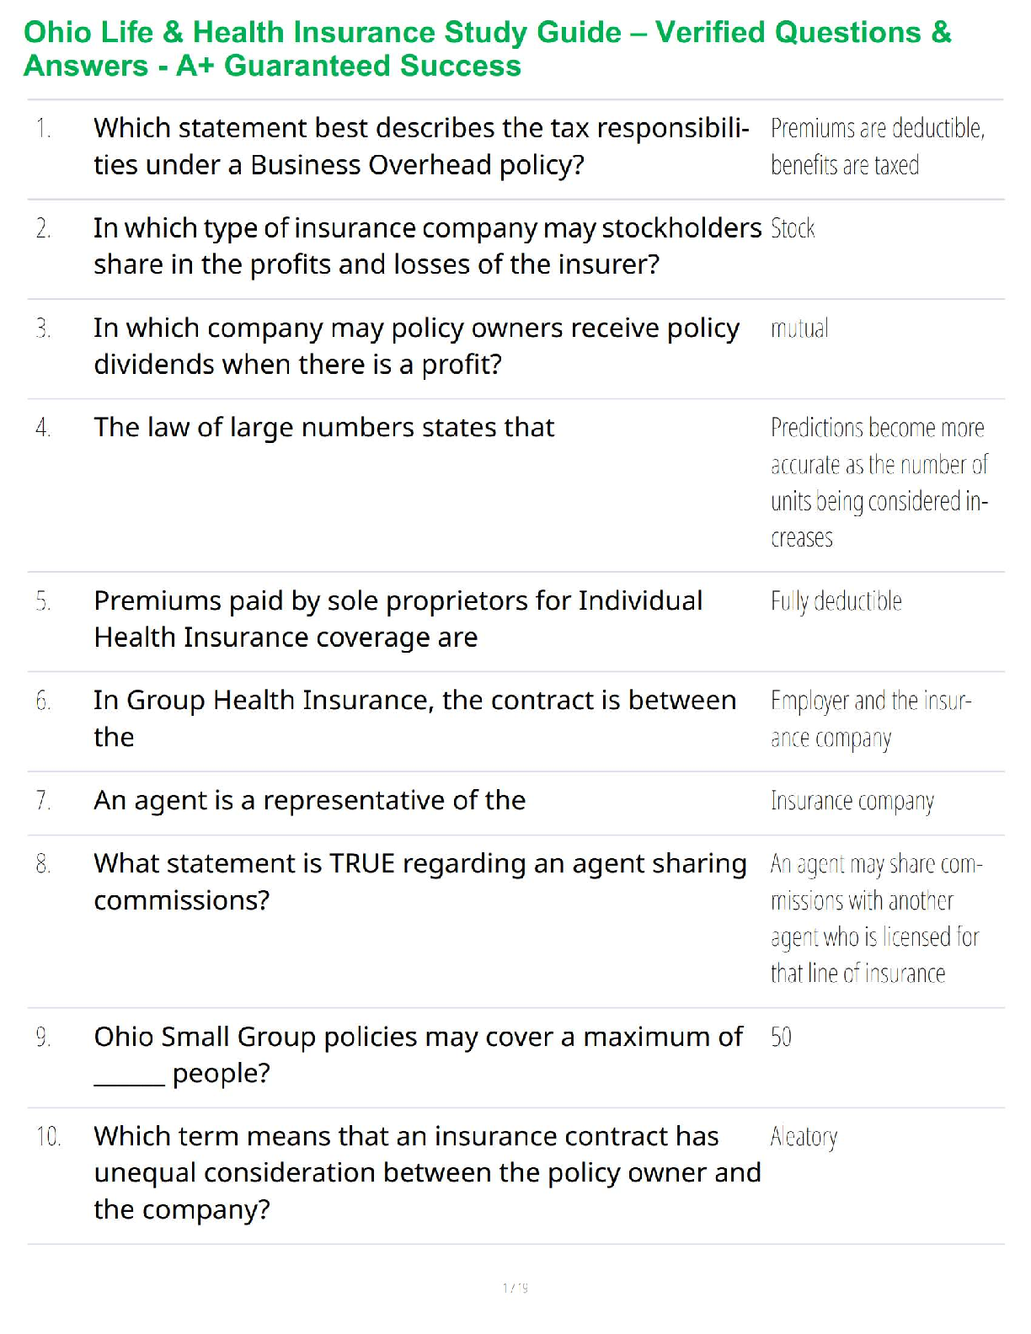
Task: Select the answer 'mutual'
Action: pos(799,328)
